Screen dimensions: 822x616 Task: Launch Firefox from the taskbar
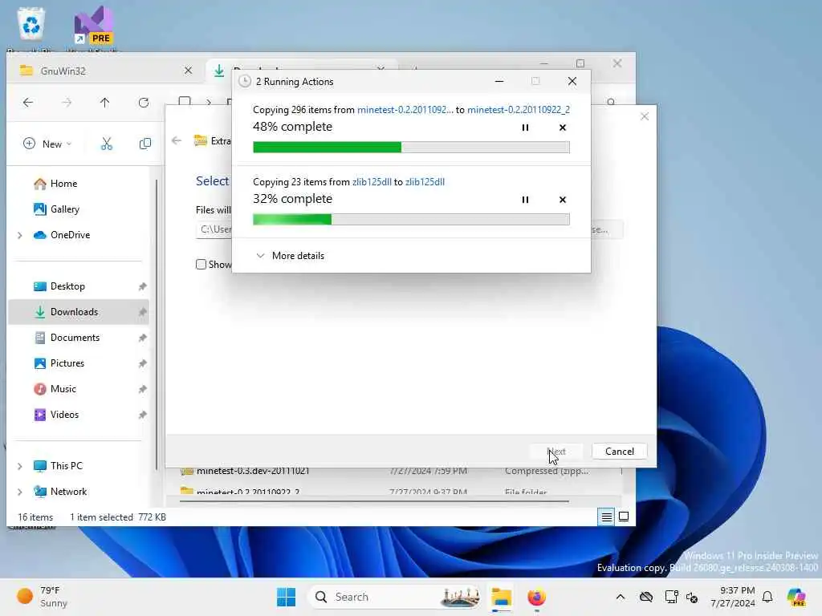536,597
